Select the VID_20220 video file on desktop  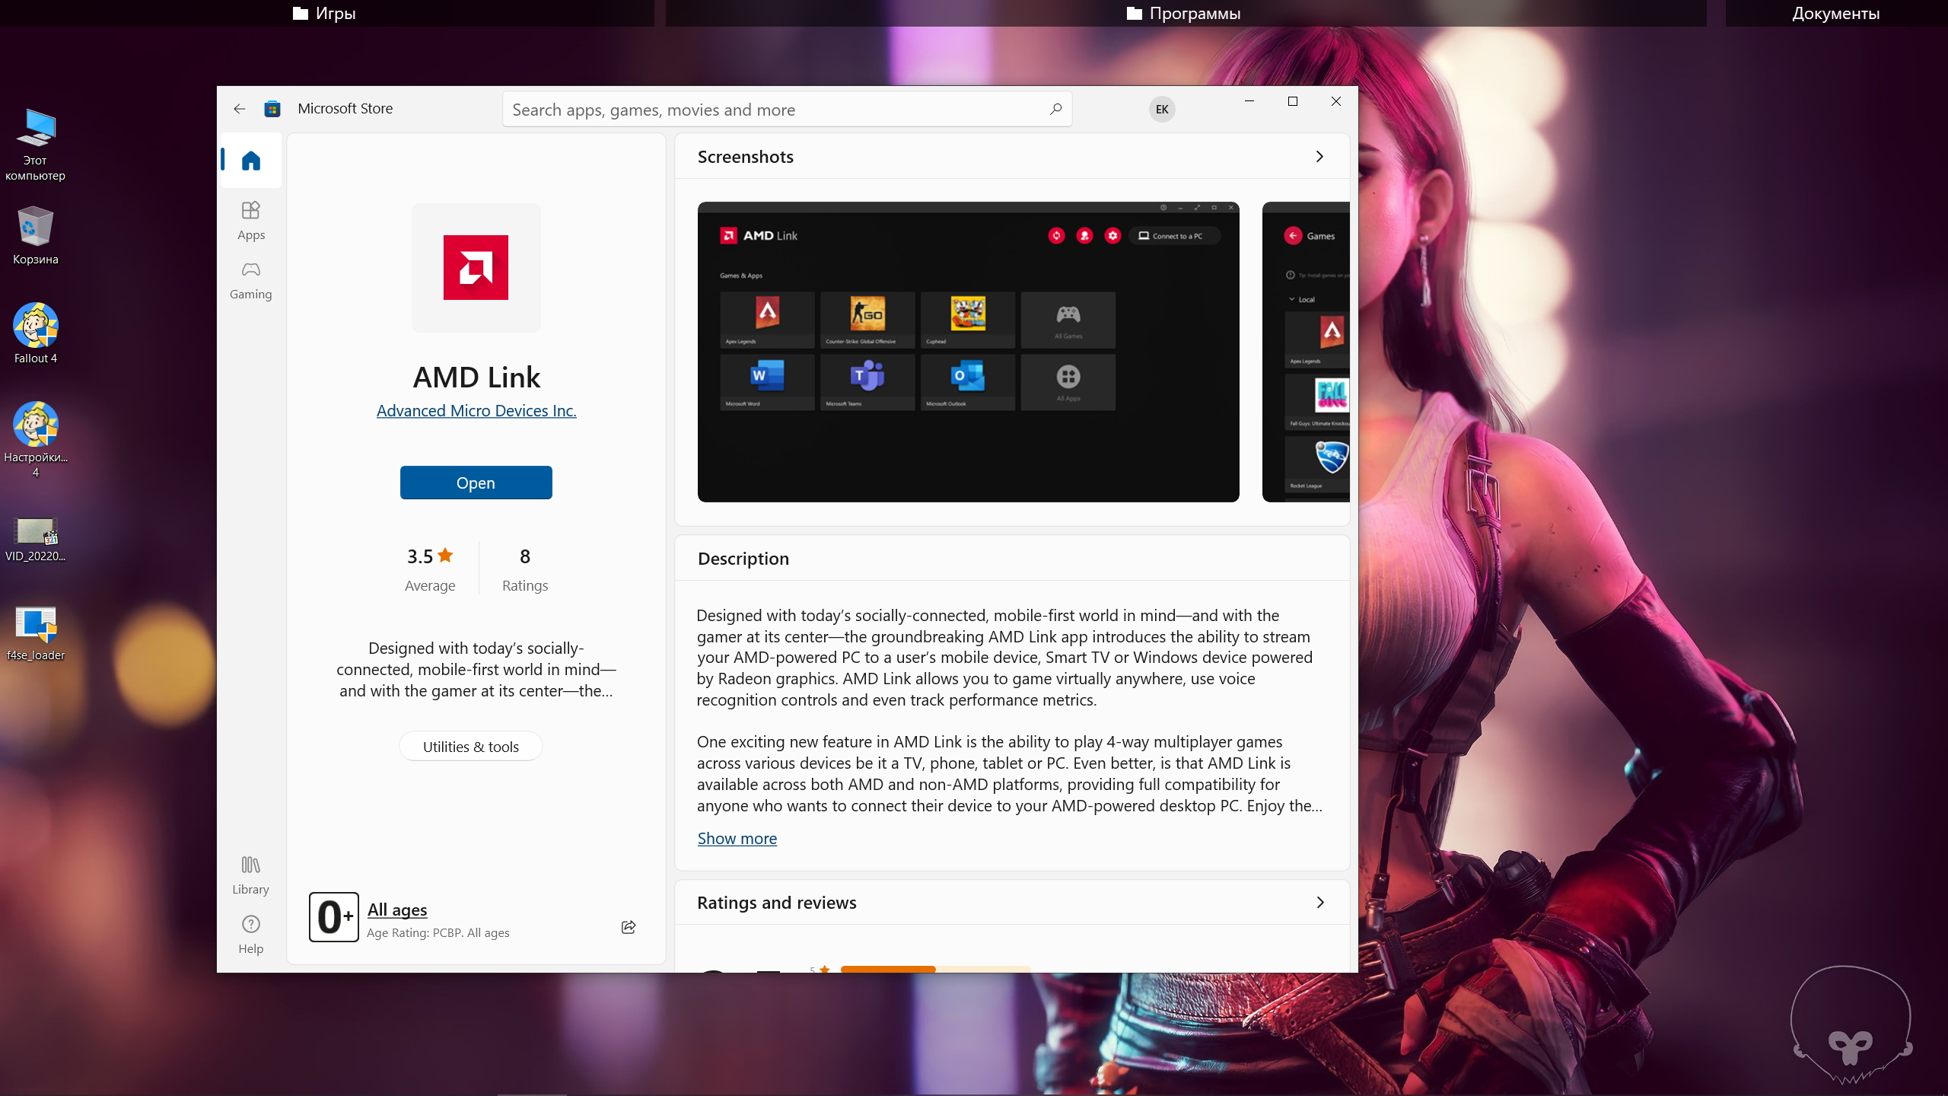35,539
